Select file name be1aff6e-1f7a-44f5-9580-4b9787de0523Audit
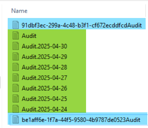 (81, 120)
